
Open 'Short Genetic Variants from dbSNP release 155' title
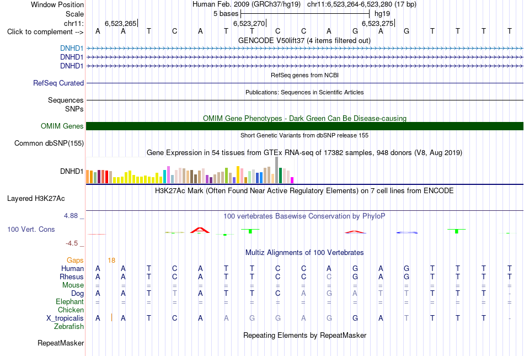[x=304, y=135]
